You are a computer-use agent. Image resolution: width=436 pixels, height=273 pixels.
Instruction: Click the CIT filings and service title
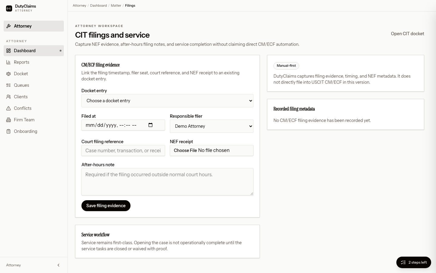(x=112, y=35)
